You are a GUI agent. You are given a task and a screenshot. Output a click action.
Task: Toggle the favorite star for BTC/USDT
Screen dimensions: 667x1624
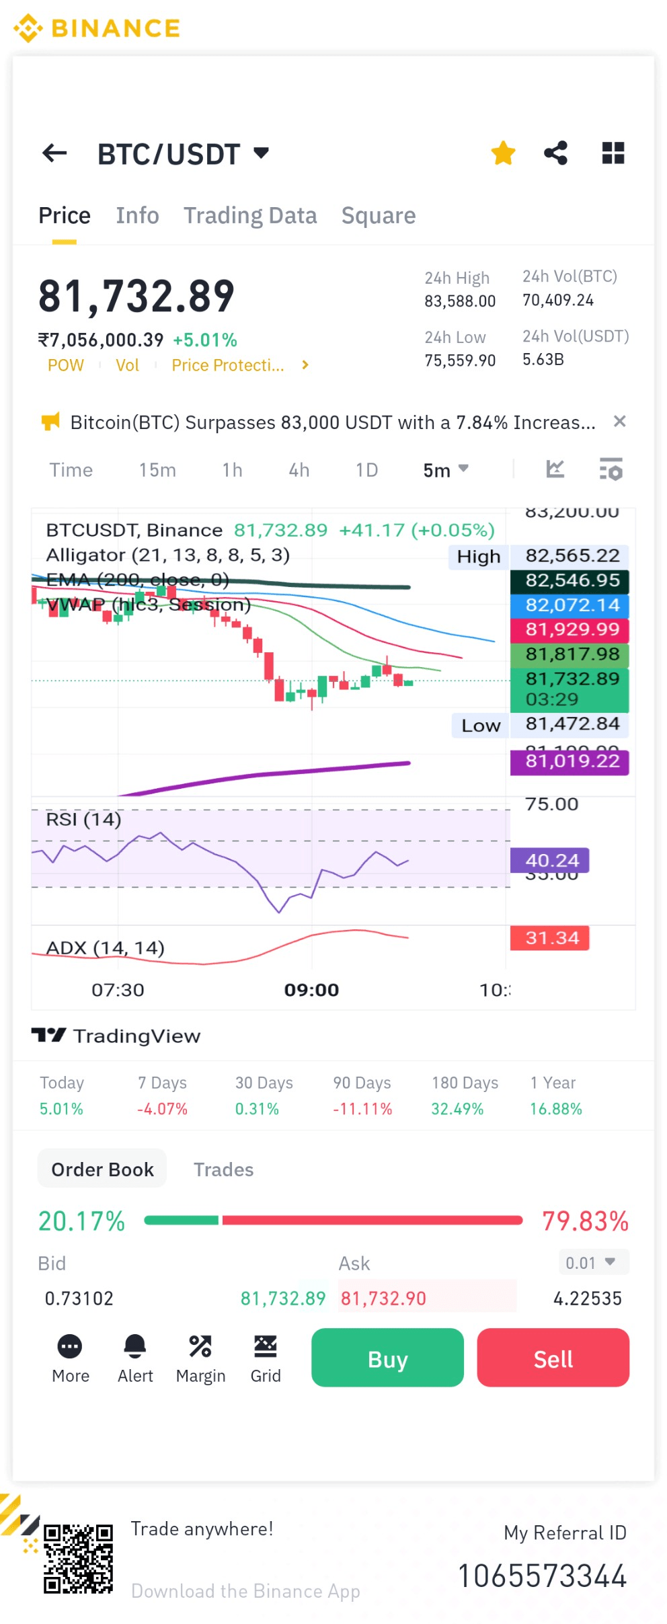(503, 153)
